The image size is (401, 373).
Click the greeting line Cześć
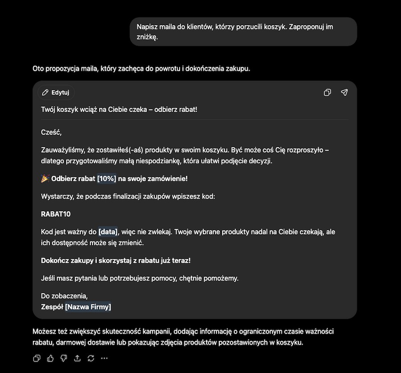51,132
